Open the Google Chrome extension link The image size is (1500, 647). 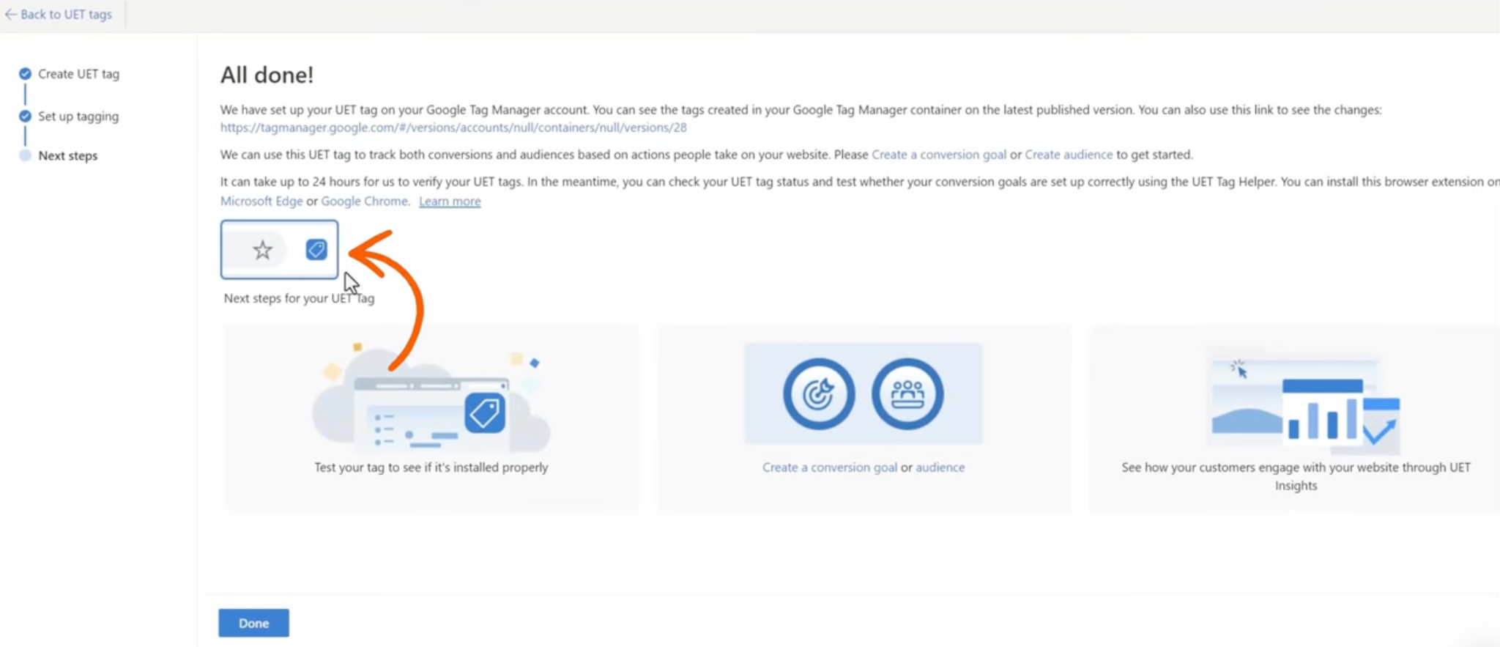364,201
